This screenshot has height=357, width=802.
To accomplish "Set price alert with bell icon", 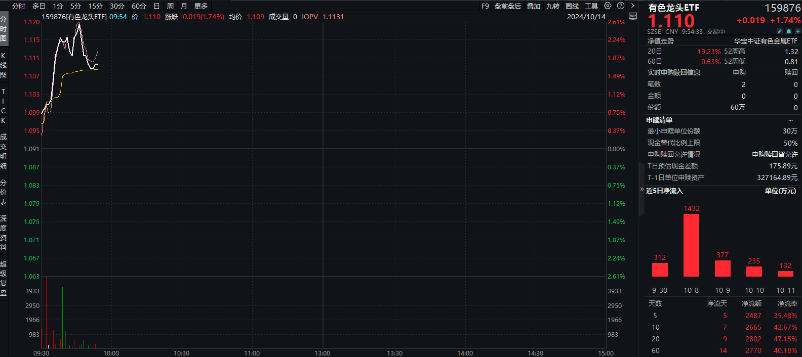I will [x=789, y=31].
